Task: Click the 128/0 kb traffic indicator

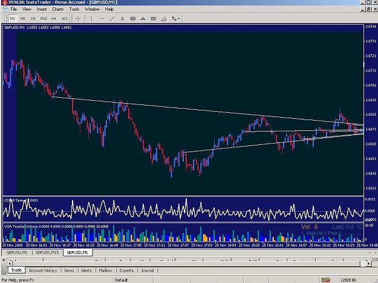Action: (x=348, y=280)
